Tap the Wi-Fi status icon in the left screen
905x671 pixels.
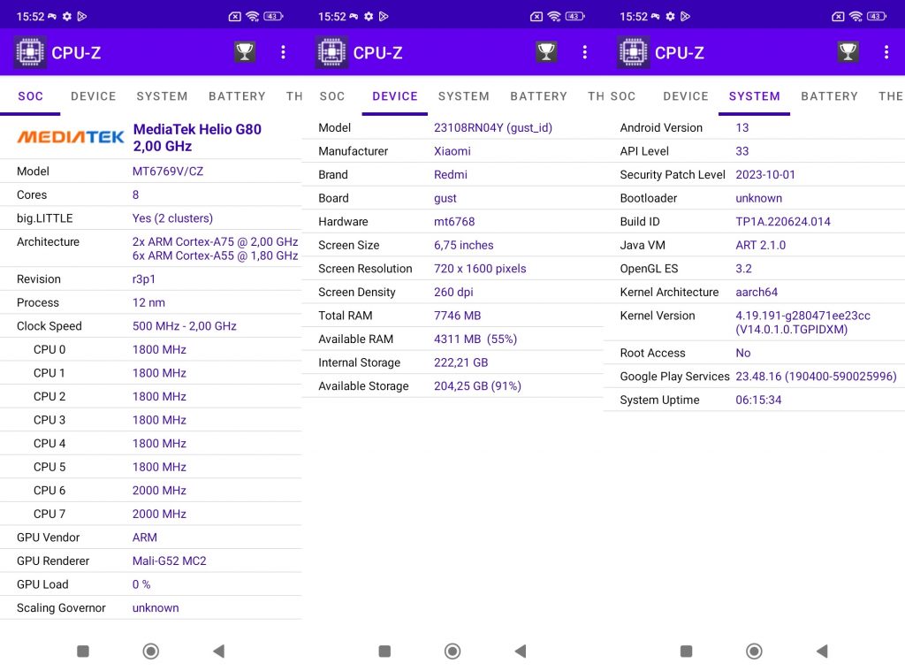click(x=252, y=16)
